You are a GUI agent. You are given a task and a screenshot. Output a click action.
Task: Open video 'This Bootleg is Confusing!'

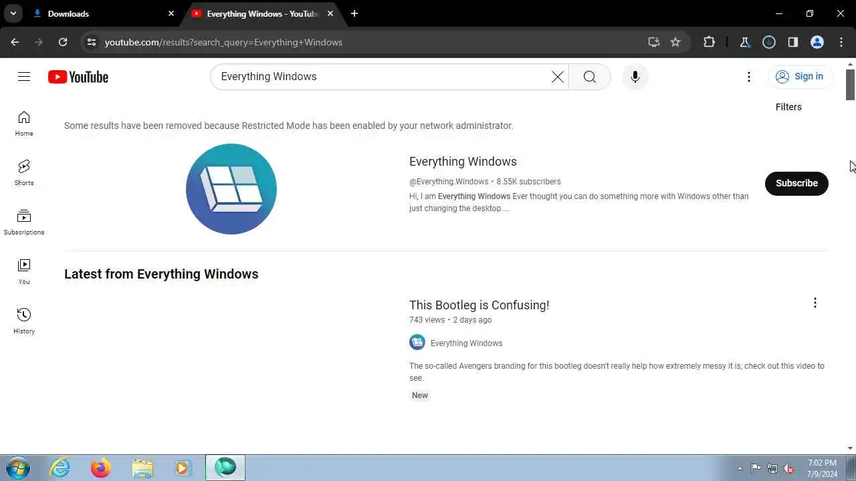tap(479, 305)
